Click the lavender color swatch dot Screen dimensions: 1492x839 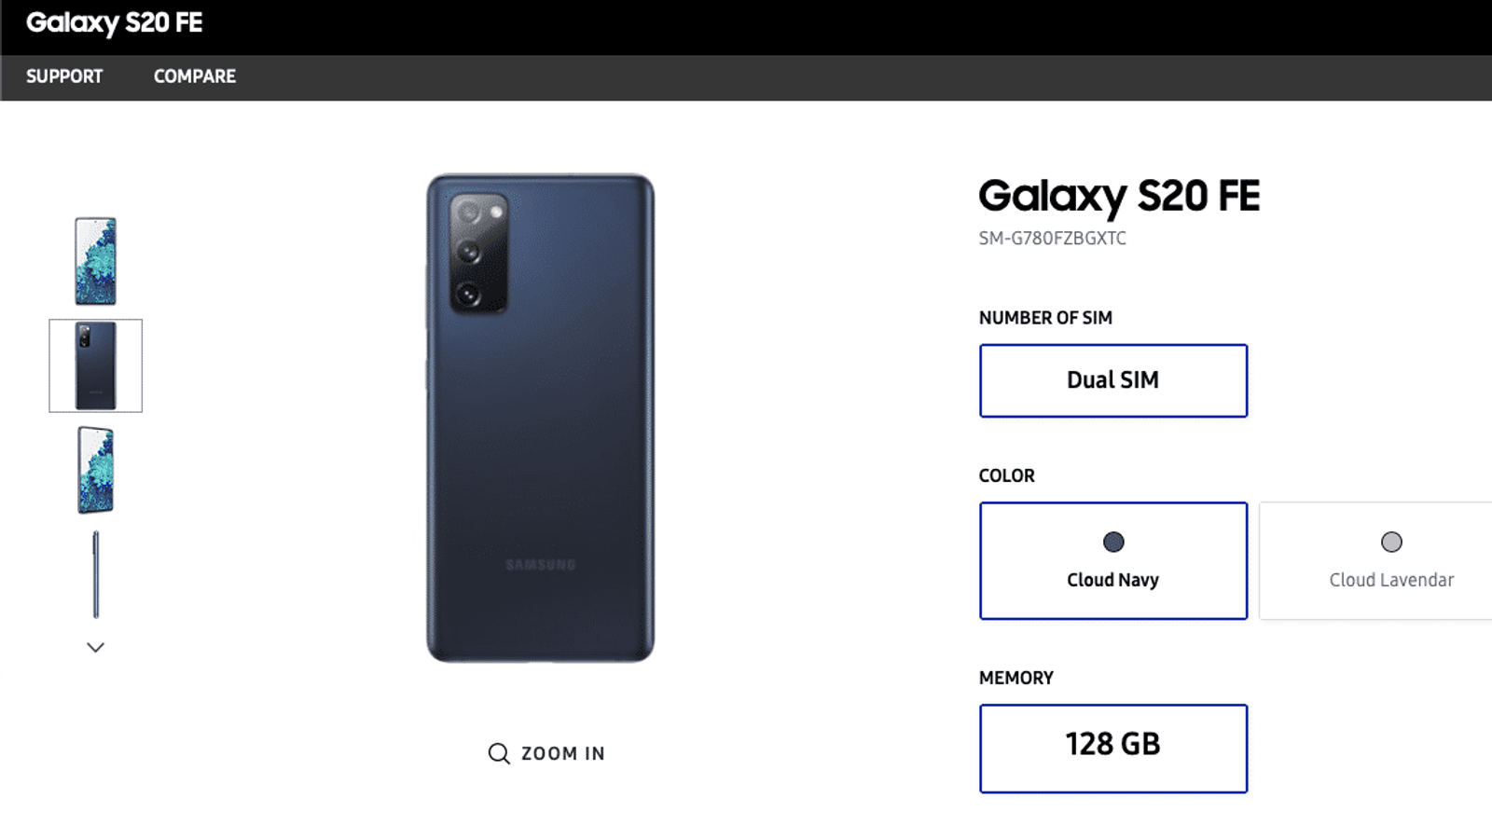(x=1391, y=542)
